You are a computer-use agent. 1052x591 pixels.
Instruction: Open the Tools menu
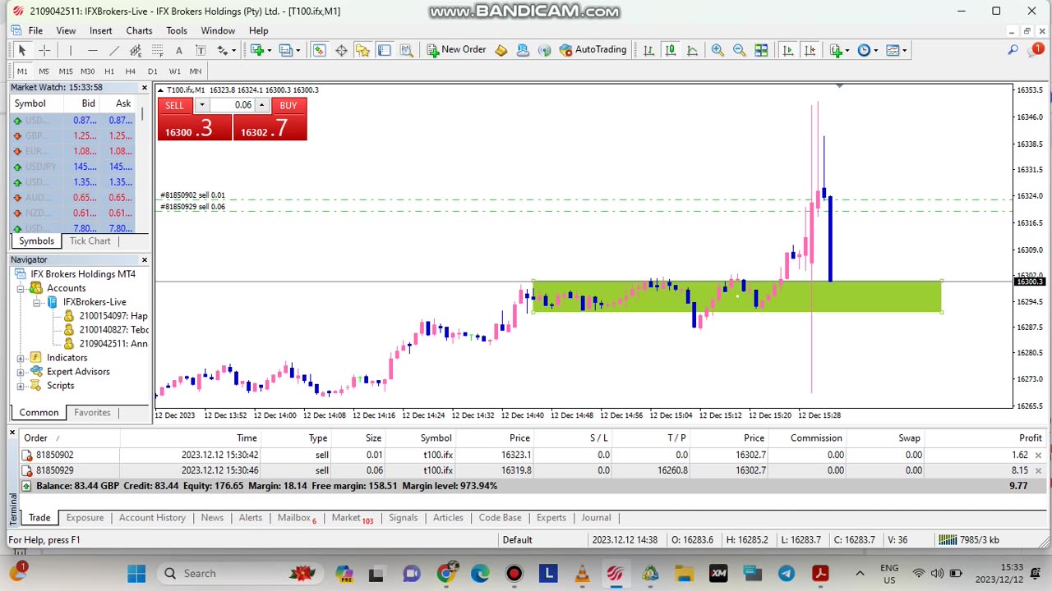pyautogui.click(x=177, y=30)
